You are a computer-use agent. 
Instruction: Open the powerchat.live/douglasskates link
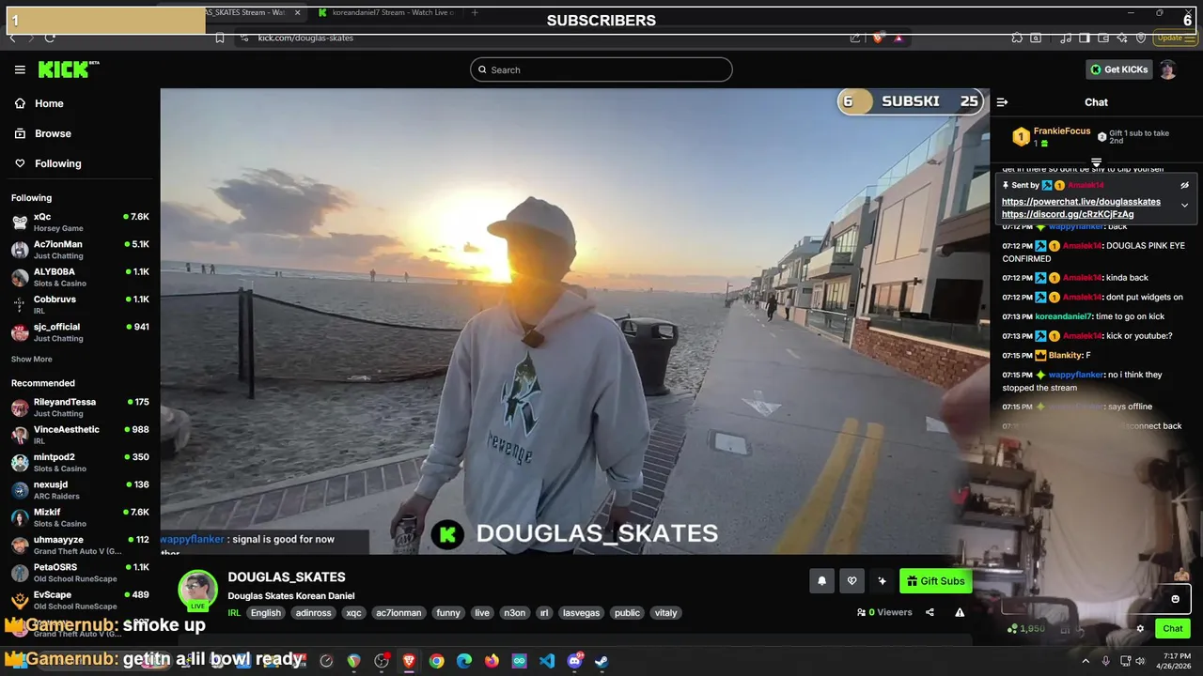click(x=1081, y=202)
